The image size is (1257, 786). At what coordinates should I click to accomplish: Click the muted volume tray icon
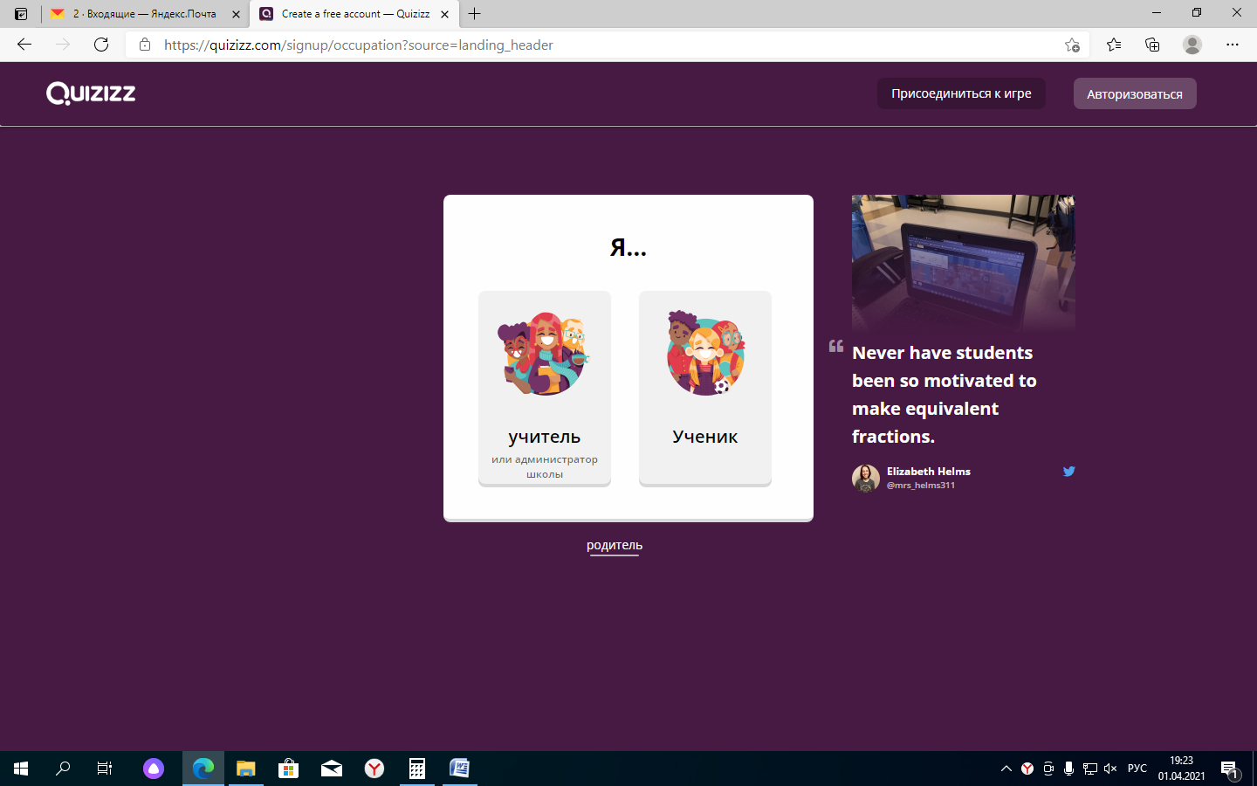tap(1110, 769)
